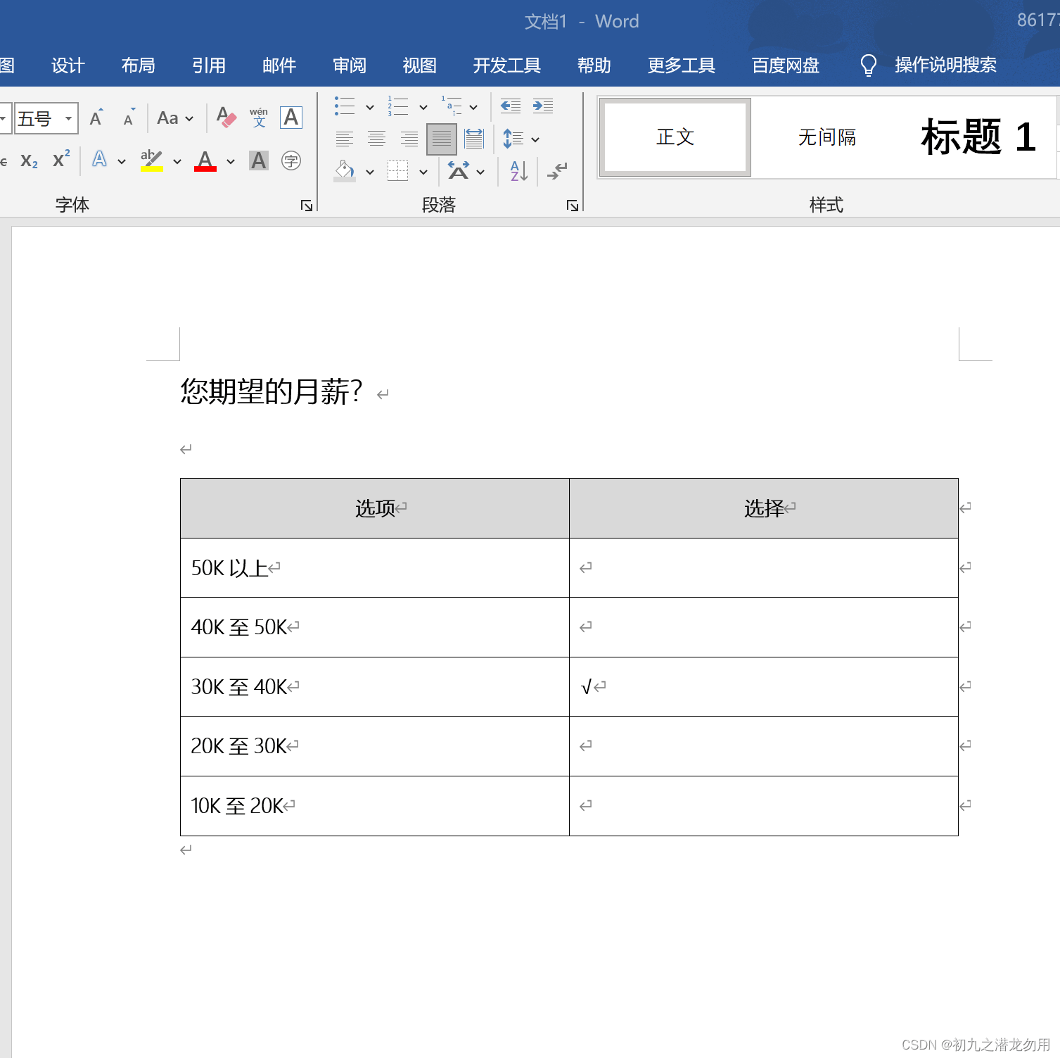This screenshot has width=1060, height=1058.
Task: Click the Grow Font icon
Action: [96, 118]
